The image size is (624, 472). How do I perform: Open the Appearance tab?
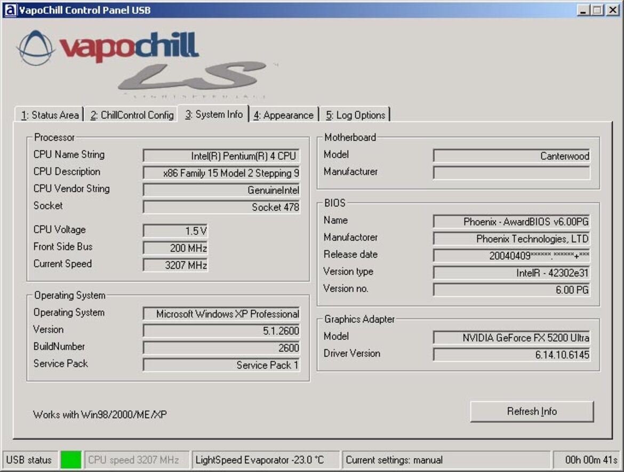[x=284, y=115]
